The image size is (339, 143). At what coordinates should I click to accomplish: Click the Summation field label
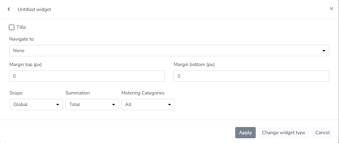coord(78,93)
